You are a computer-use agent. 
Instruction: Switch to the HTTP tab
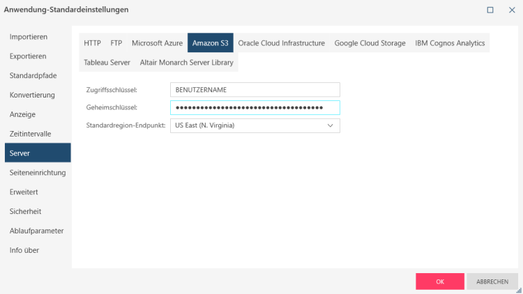pos(92,43)
